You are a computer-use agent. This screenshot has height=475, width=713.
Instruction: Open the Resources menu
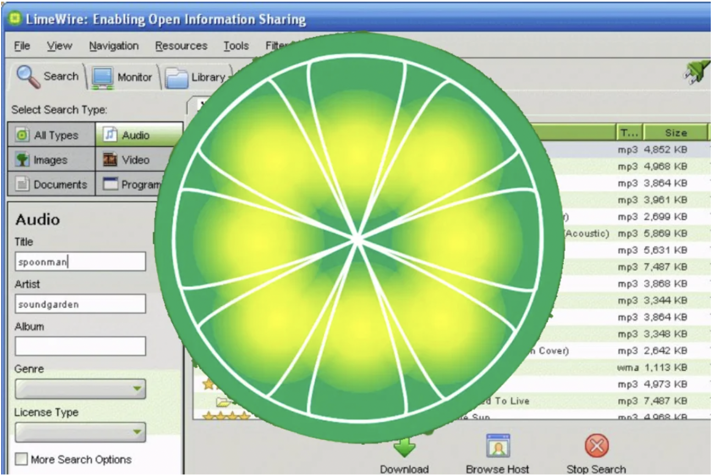click(181, 46)
